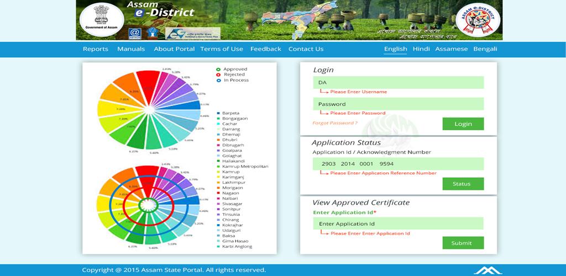This screenshot has width=566, height=276.
Task: Select Baksa in the district legend
Action: coord(228,236)
